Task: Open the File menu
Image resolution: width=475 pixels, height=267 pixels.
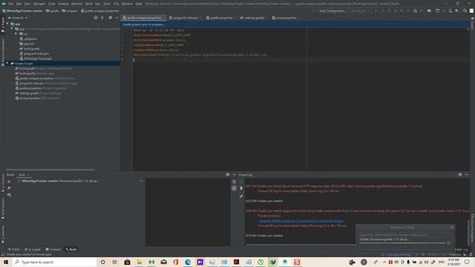Action: click(11, 4)
